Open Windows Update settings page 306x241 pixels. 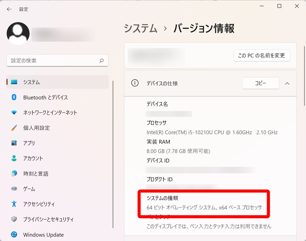pos(43,235)
